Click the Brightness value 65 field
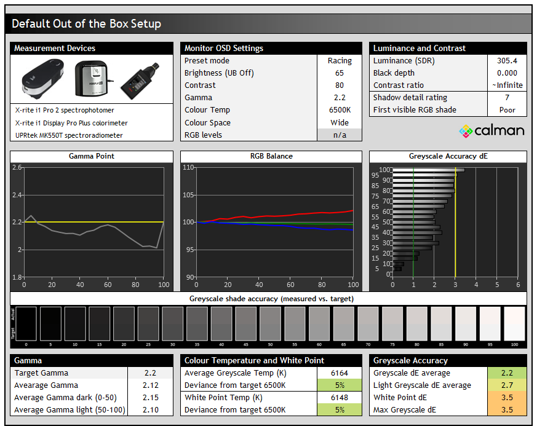This screenshot has height=426, width=537. tap(340, 73)
